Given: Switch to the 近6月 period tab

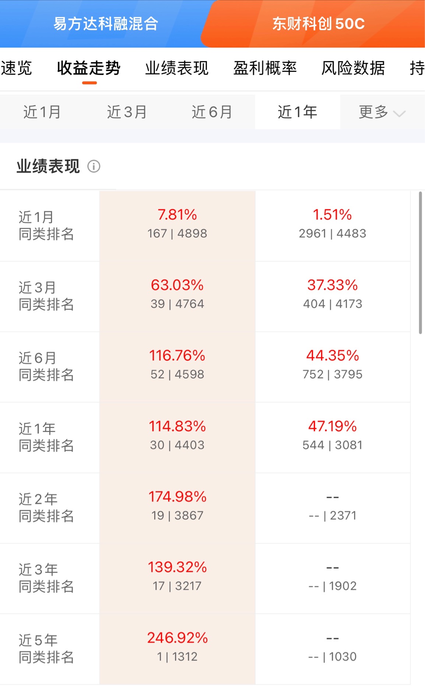Looking at the screenshot, I should click(x=212, y=112).
